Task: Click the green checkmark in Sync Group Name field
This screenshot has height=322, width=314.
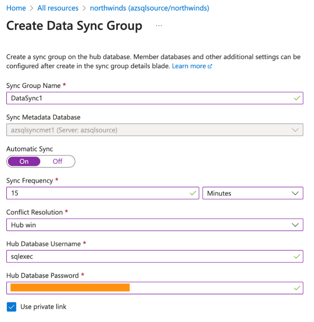Action: click(296, 98)
